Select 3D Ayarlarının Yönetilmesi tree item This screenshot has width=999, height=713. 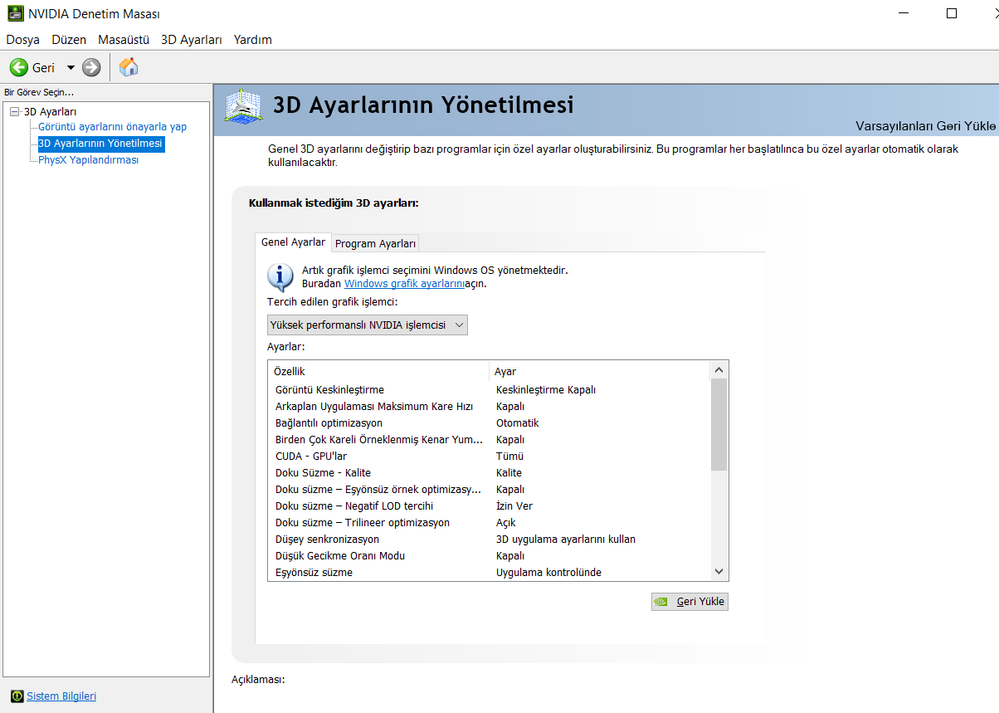click(x=100, y=144)
